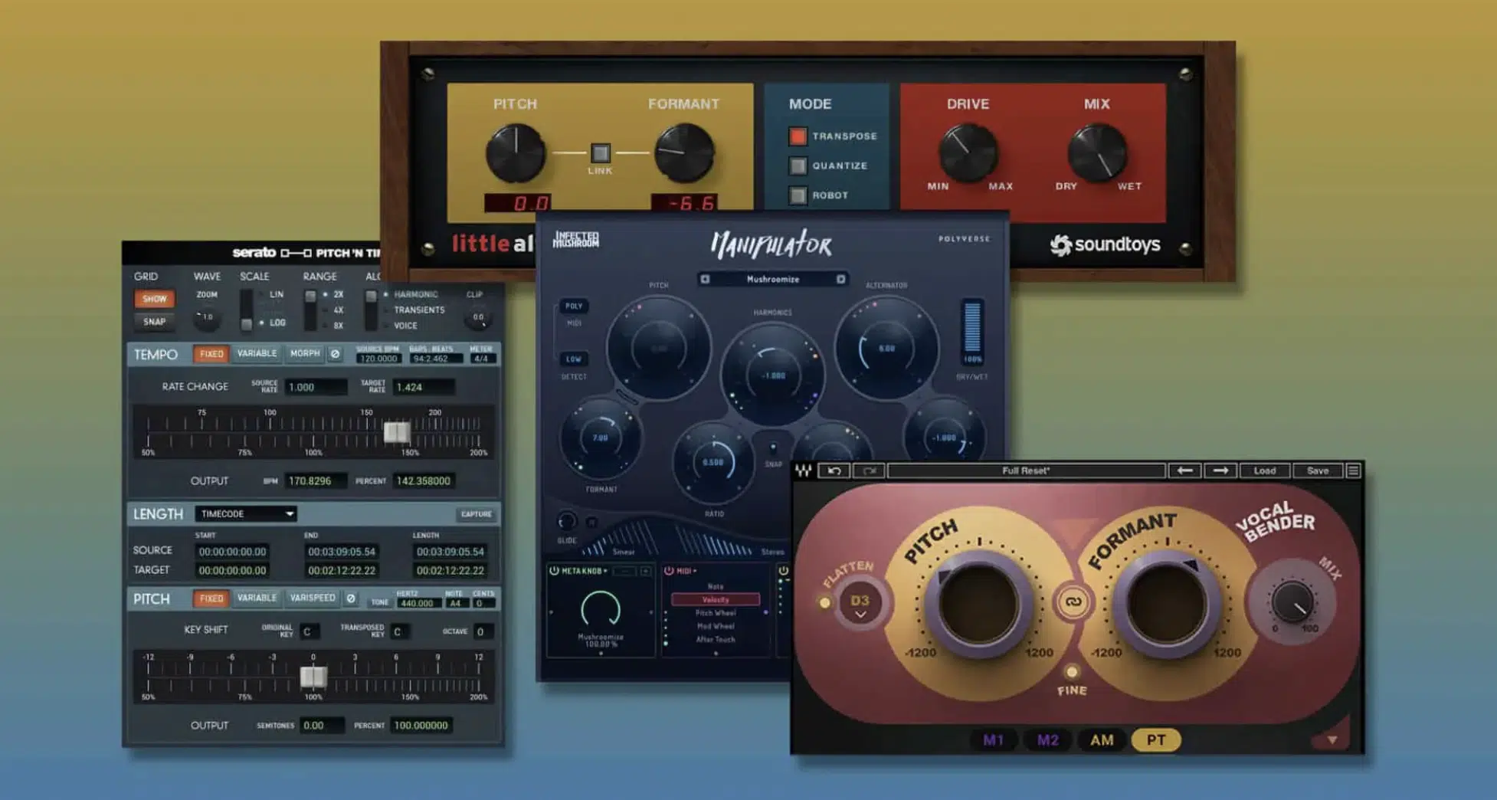
Task: Toggle the Low detect button in Manipulator
Action: [573, 359]
